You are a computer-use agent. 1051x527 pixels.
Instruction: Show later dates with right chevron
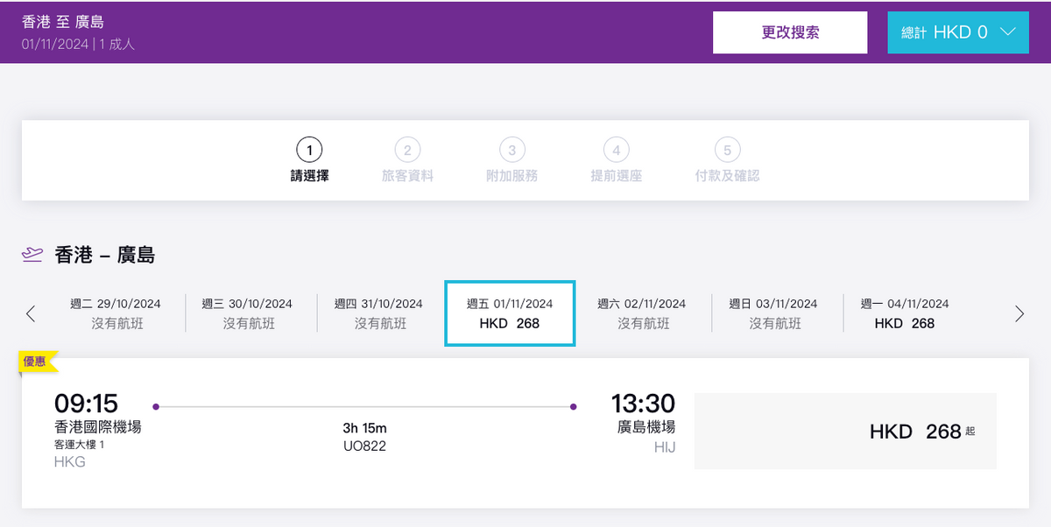click(1019, 313)
